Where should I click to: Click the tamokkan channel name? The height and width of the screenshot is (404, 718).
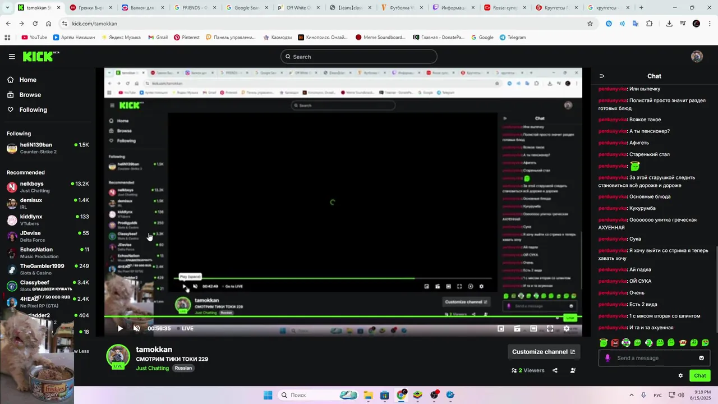(154, 350)
